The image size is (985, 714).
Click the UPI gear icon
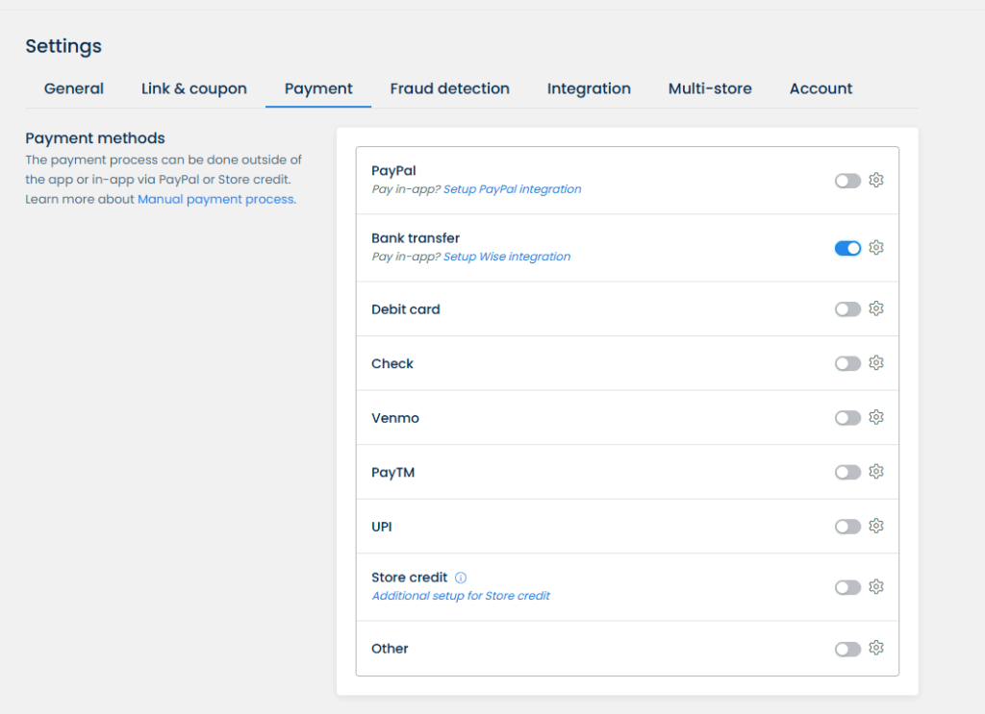[875, 527]
